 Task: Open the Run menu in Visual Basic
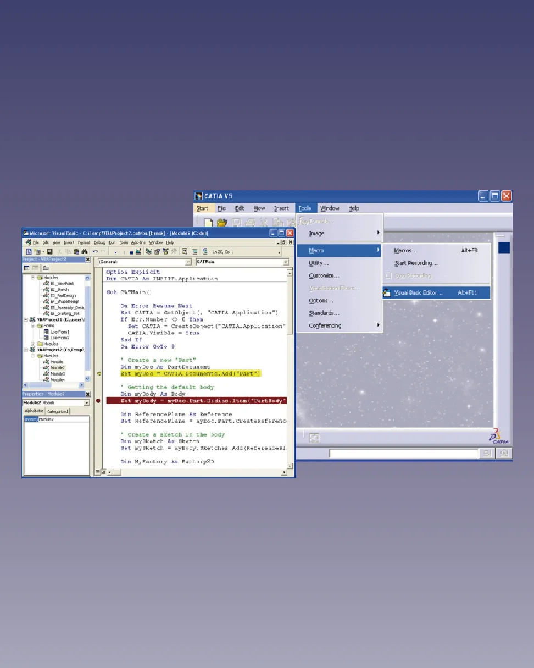point(112,242)
